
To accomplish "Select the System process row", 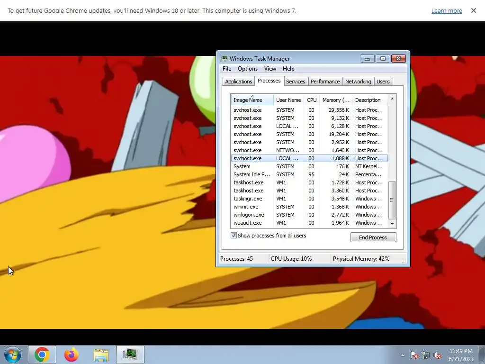I will (309, 166).
